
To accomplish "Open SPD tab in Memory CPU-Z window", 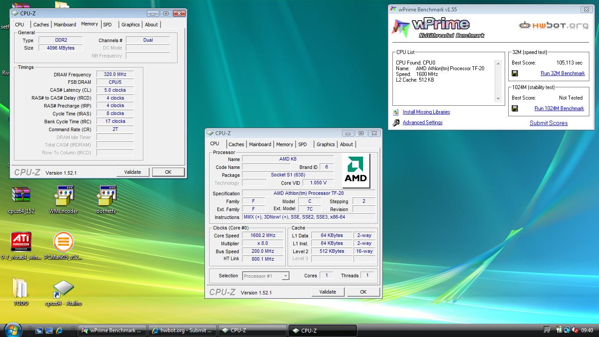I will pos(107,25).
